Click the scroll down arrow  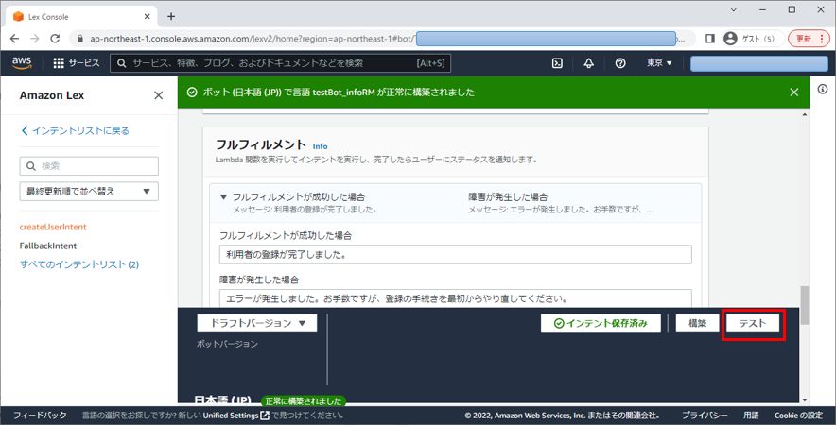[805, 399]
